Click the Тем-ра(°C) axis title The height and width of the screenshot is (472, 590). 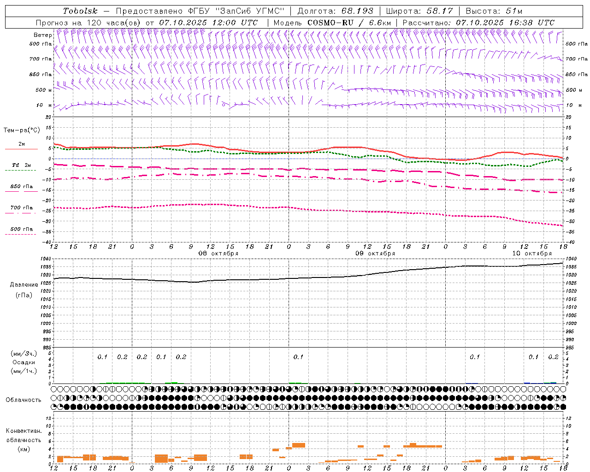point(22,130)
